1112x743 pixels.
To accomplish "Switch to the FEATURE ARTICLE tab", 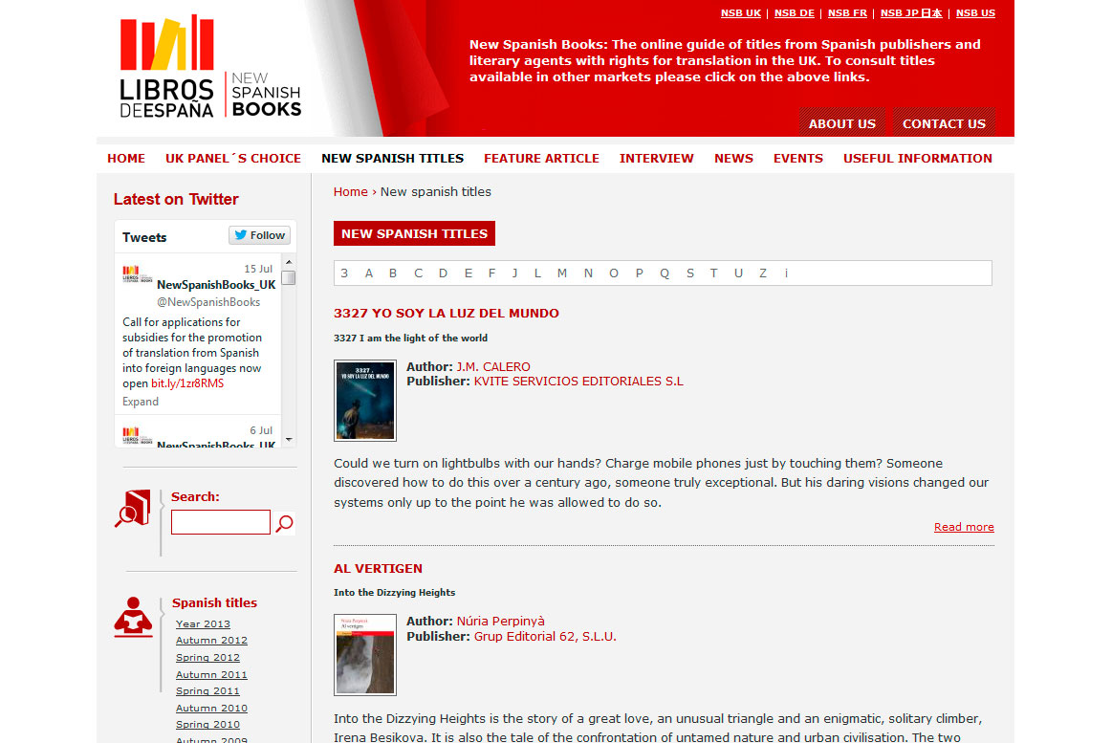I will tap(541, 158).
